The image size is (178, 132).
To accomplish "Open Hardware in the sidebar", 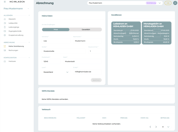I will (x=12, y=61).
